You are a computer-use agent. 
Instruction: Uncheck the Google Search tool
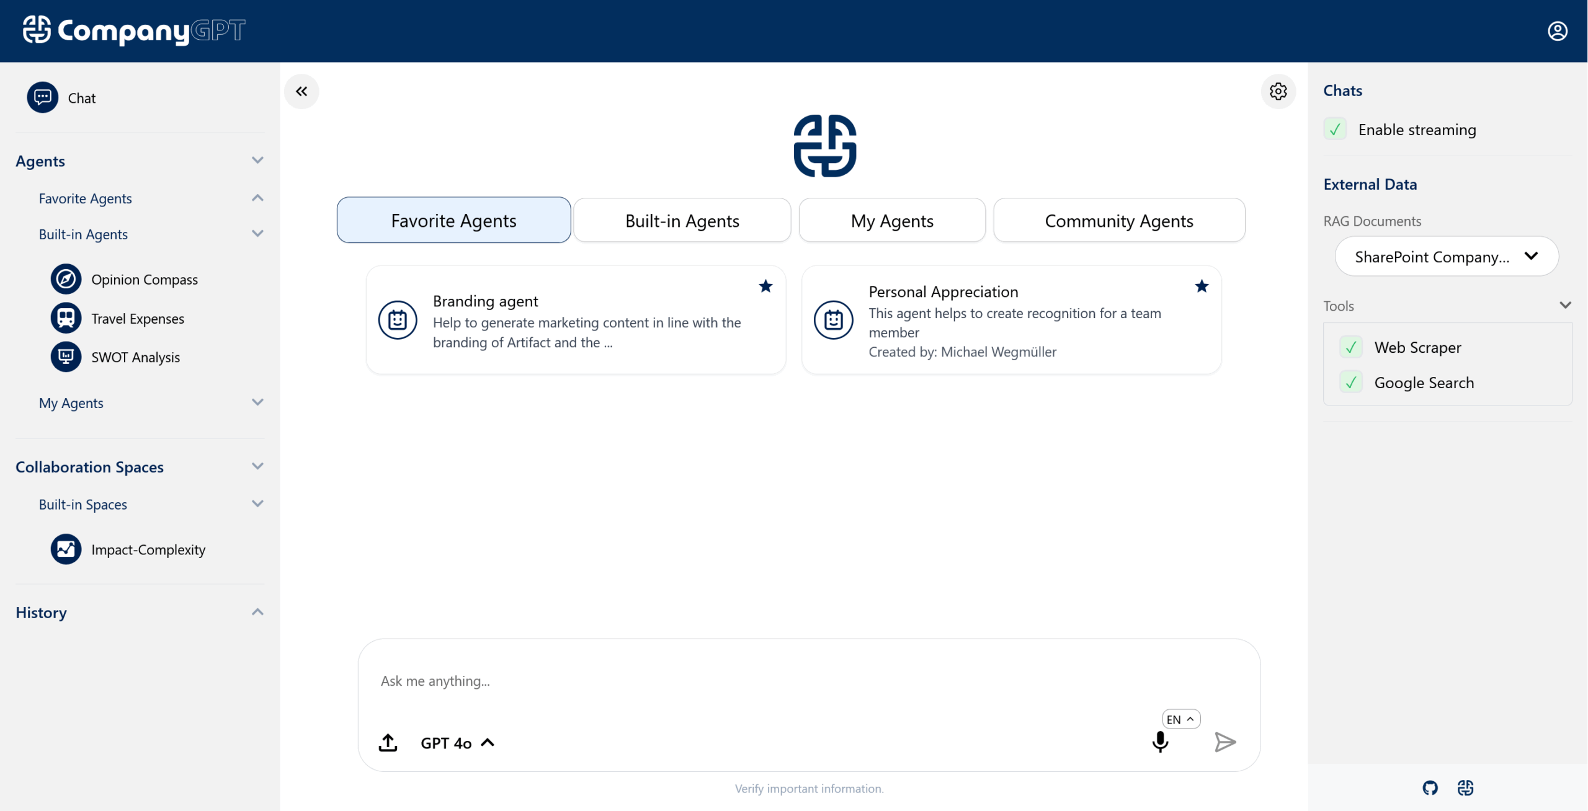tap(1351, 383)
